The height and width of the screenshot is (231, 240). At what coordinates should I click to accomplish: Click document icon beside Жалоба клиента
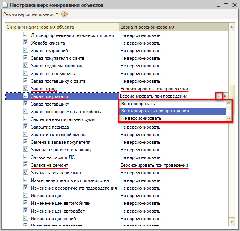(x=26, y=42)
